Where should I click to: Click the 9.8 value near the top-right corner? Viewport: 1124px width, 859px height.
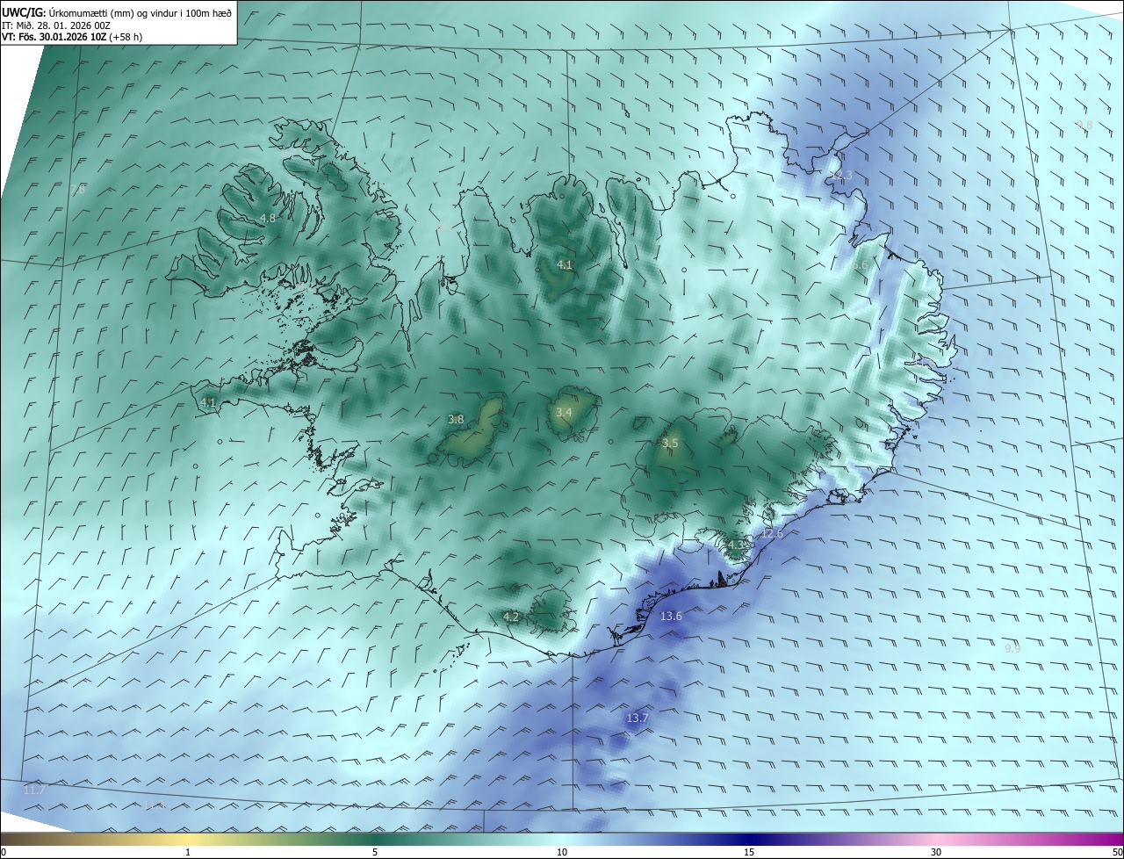(x=1084, y=126)
